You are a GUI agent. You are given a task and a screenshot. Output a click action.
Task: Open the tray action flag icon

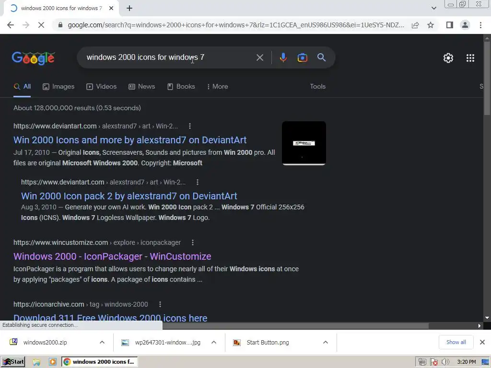click(433, 362)
